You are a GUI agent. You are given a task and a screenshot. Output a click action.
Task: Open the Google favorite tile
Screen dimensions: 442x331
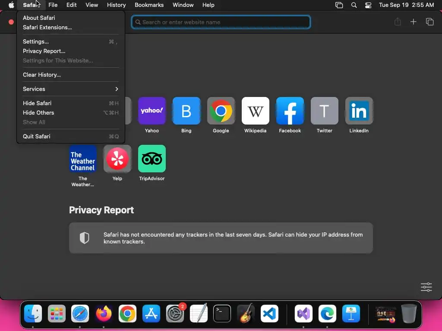tap(221, 111)
